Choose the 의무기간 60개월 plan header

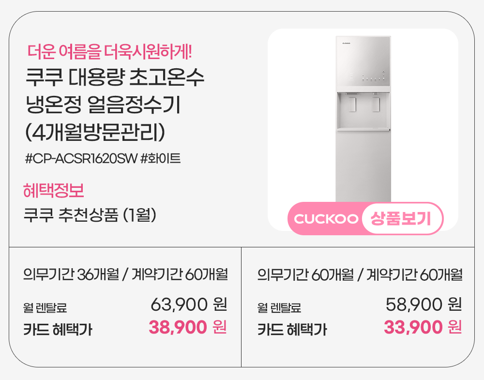[360, 274]
